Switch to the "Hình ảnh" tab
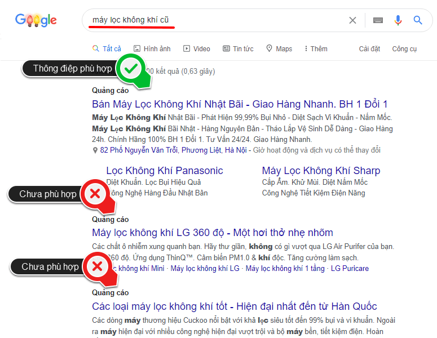 click(x=152, y=48)
